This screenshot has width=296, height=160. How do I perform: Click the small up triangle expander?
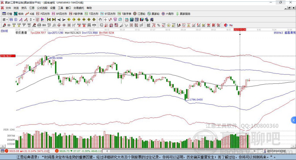coord(3,146)
